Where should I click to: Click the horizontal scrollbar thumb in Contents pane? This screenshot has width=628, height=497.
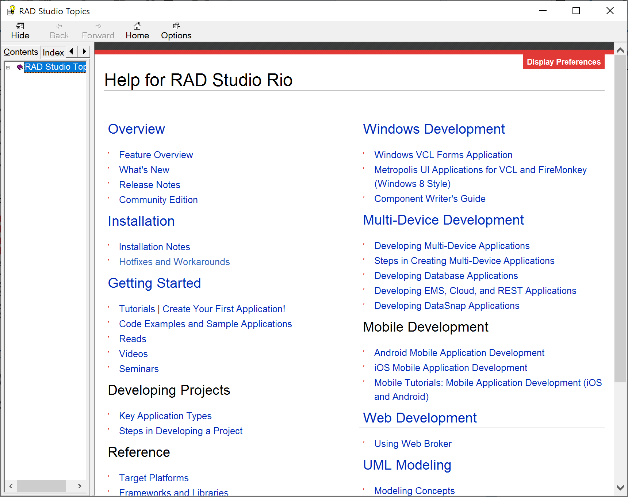[41, 486]
